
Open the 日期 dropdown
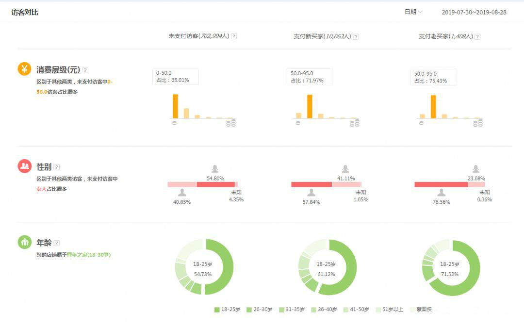(x=413, y=12)
